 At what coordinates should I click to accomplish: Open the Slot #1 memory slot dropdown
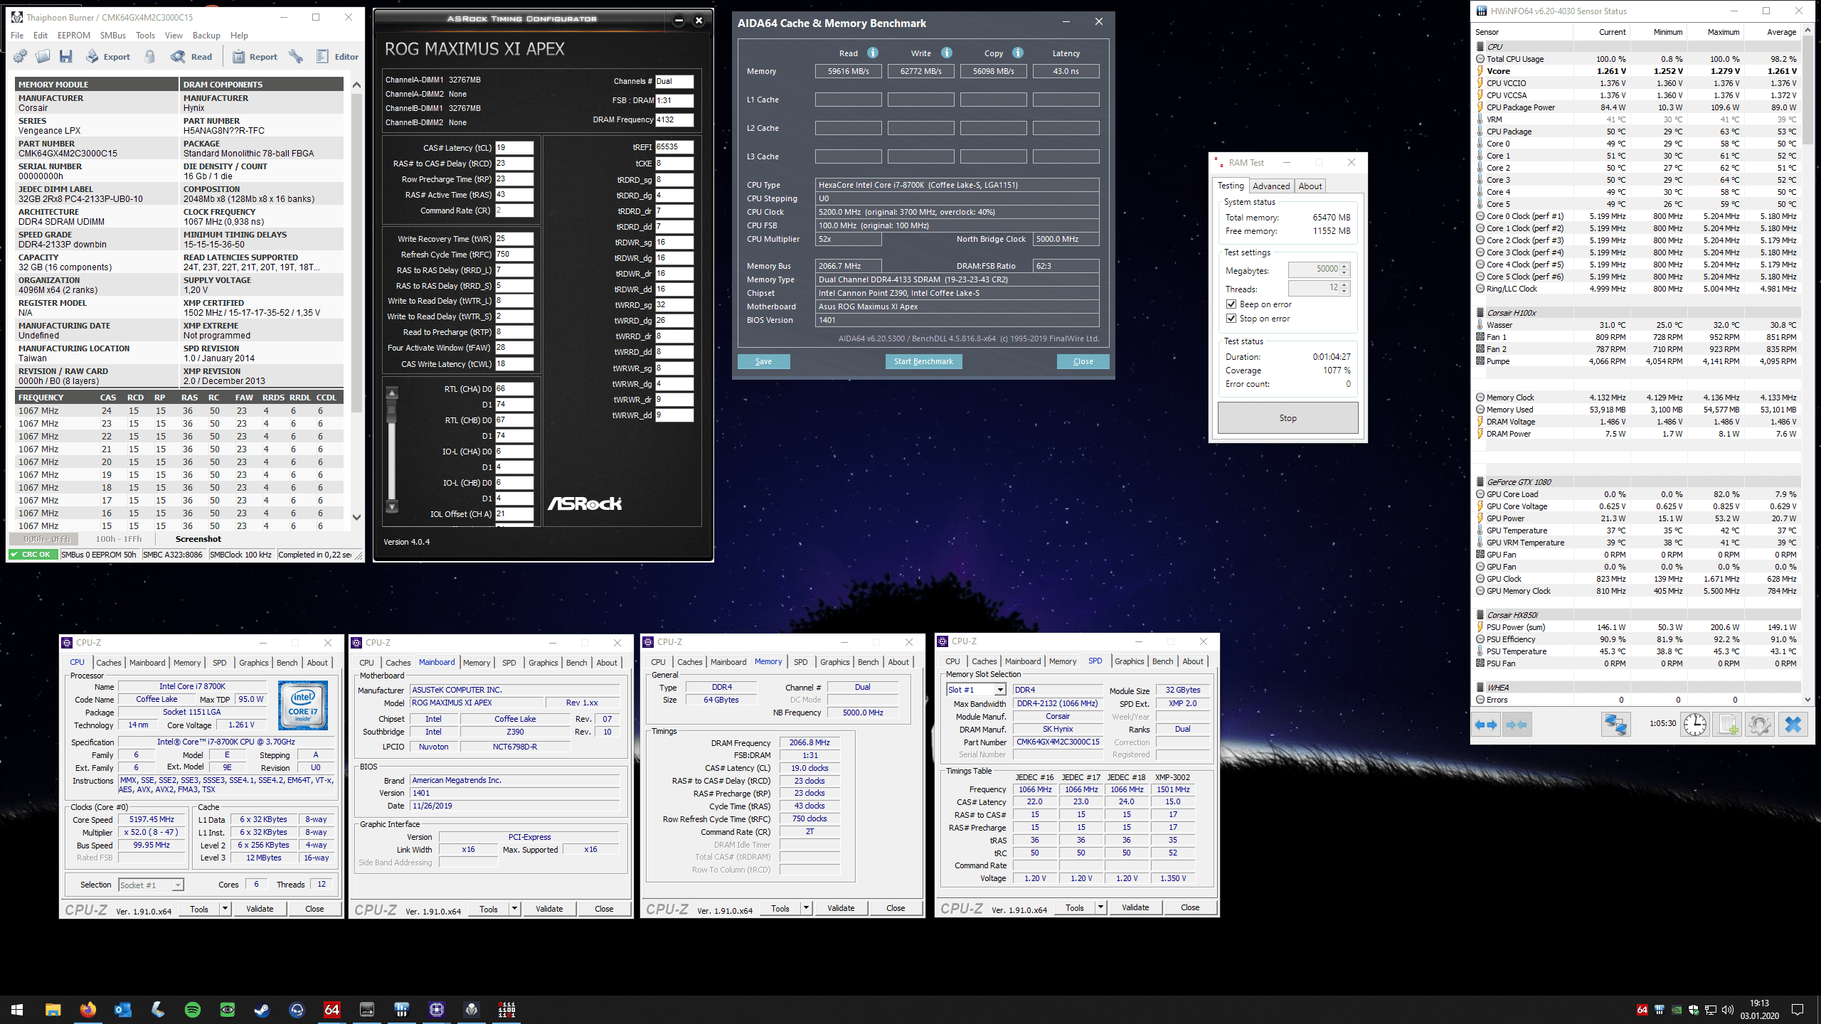pyautogui.click(x=1000, y=690)
